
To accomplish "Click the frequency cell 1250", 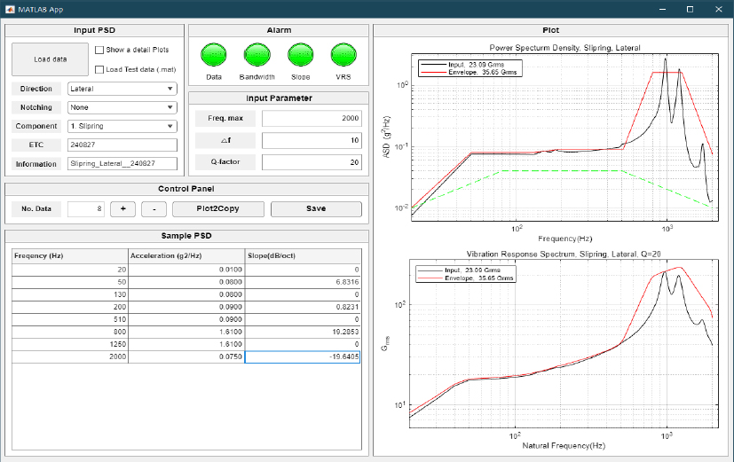I will click(x=70, y=344).
